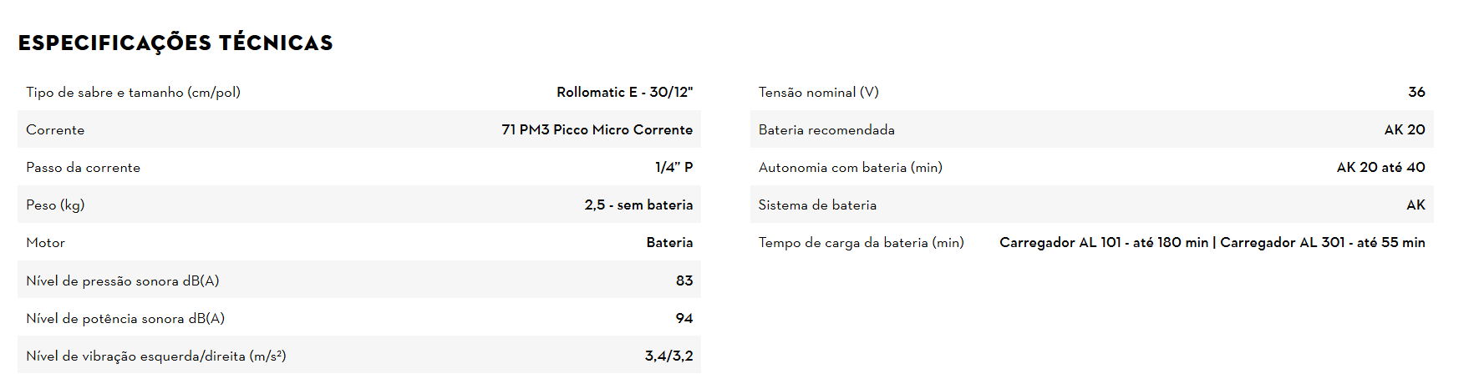Select the 2,5 - sem bateria value
Viewport: 1474px width, 389px height.
pyautogui.click(x=638, y=205)
